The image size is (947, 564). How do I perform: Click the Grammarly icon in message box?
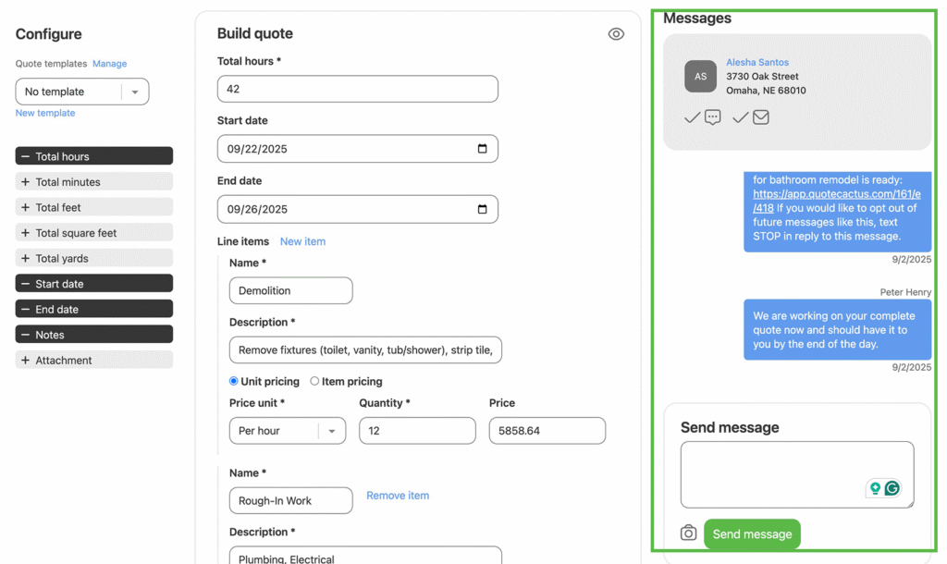tap(892, 488)
